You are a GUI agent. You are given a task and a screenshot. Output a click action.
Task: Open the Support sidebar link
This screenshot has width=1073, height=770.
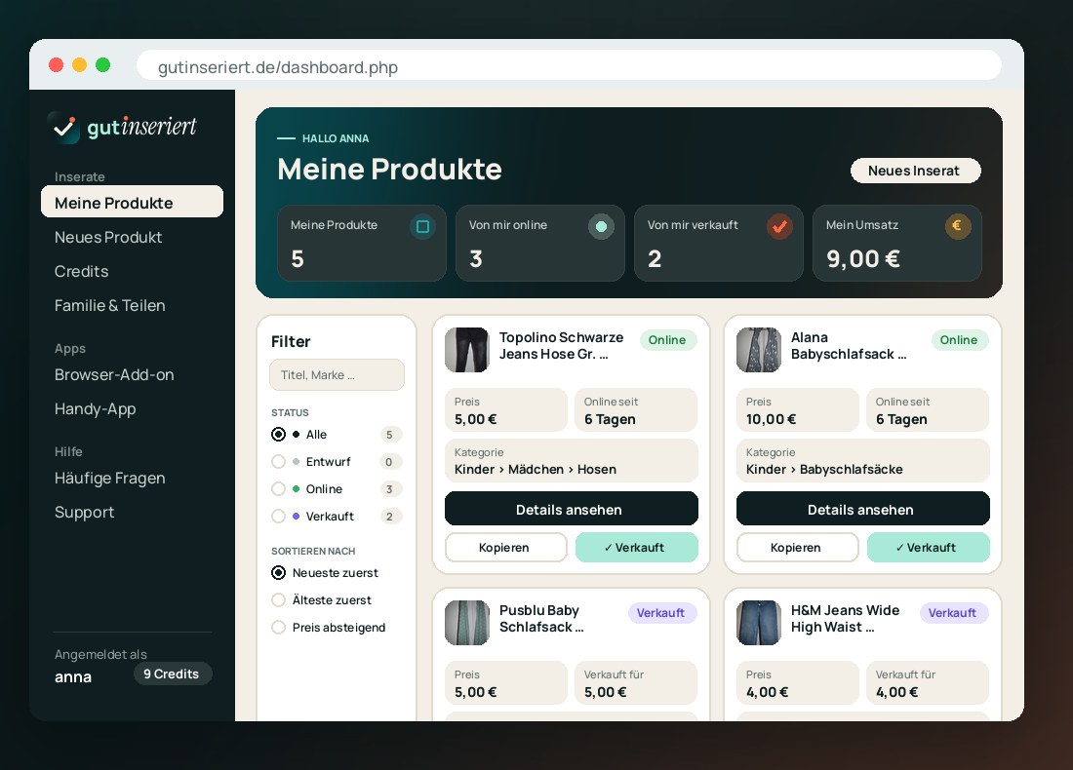click(x=84, y=512)
